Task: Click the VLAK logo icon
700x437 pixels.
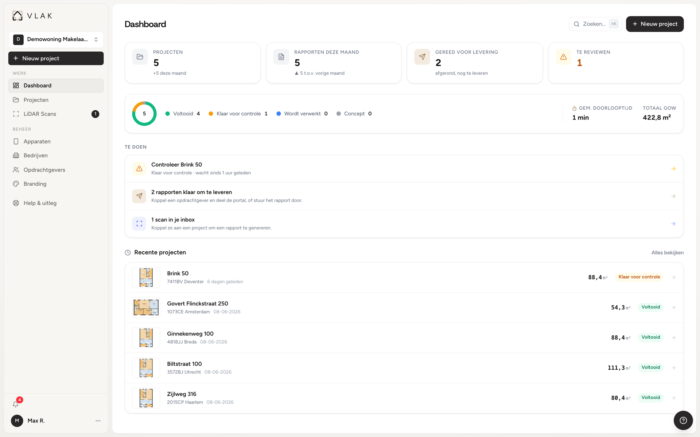Action: [x=17, y=16]
